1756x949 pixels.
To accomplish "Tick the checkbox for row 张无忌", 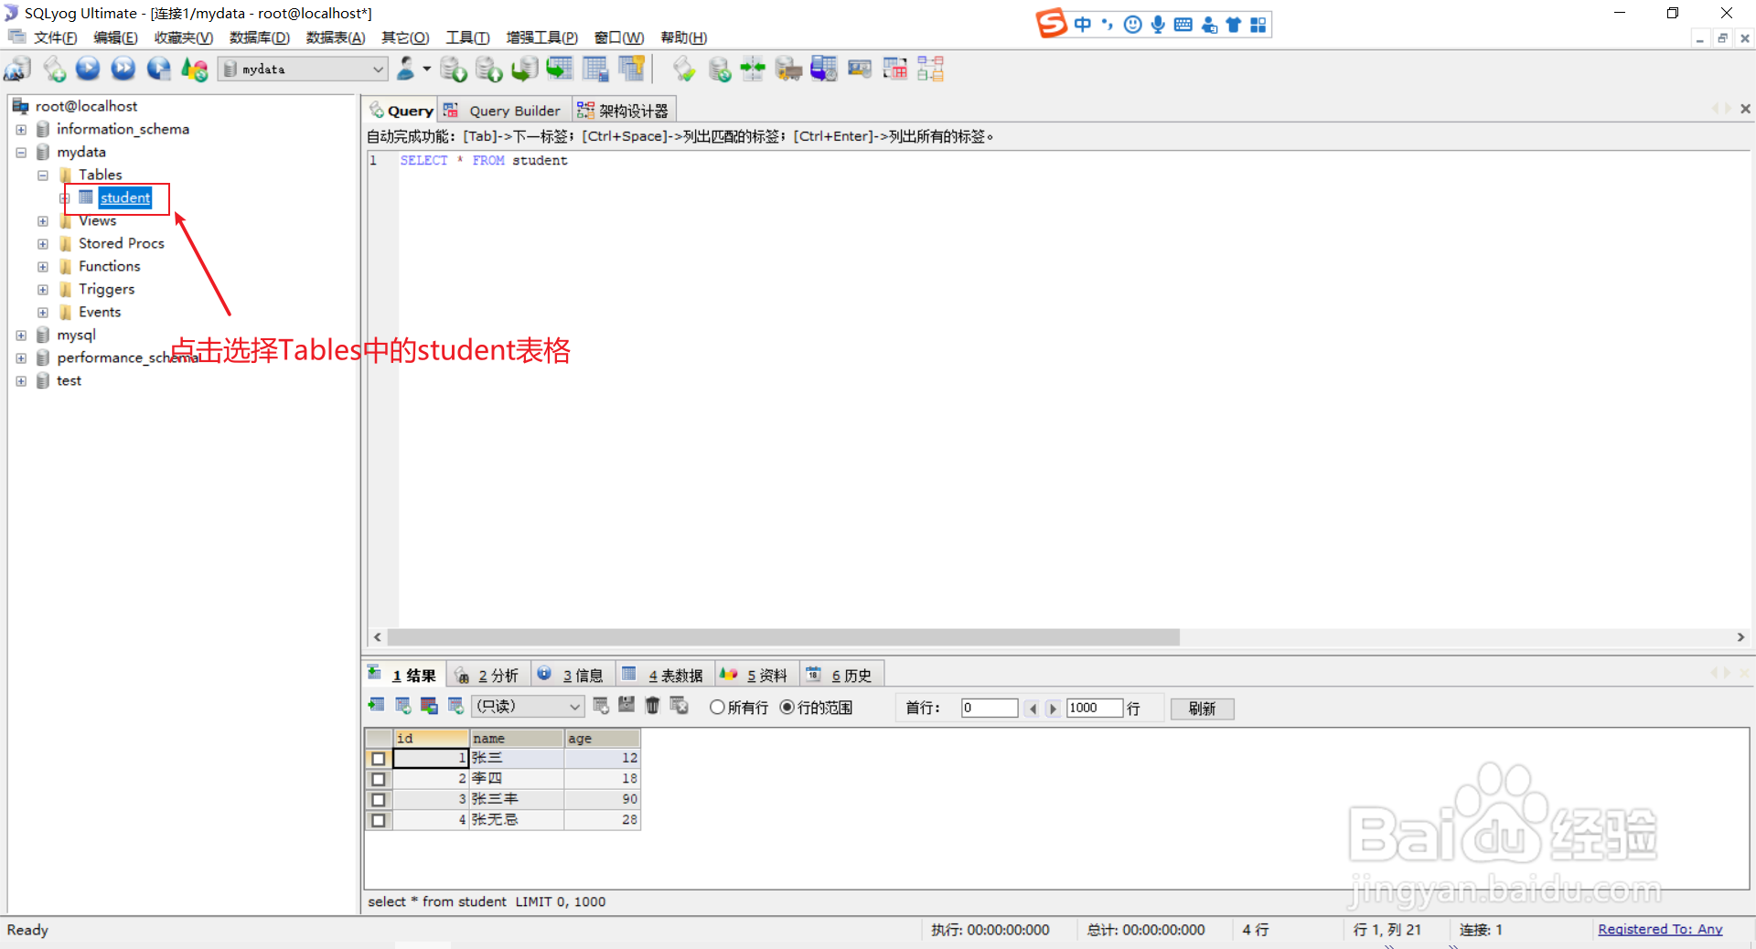I will pyautogui.click(x=379, y=821).
